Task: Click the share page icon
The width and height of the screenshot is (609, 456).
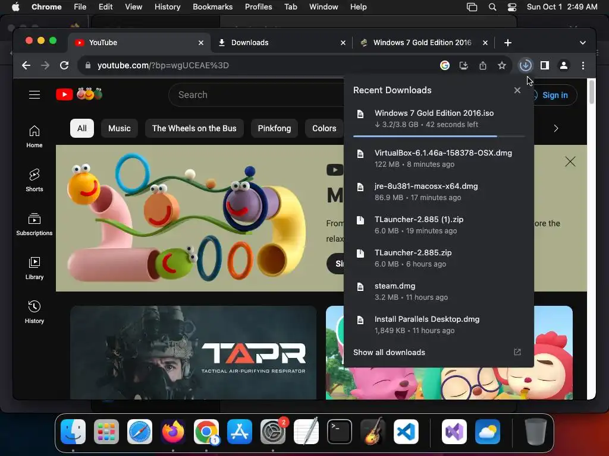Action: 483,65
